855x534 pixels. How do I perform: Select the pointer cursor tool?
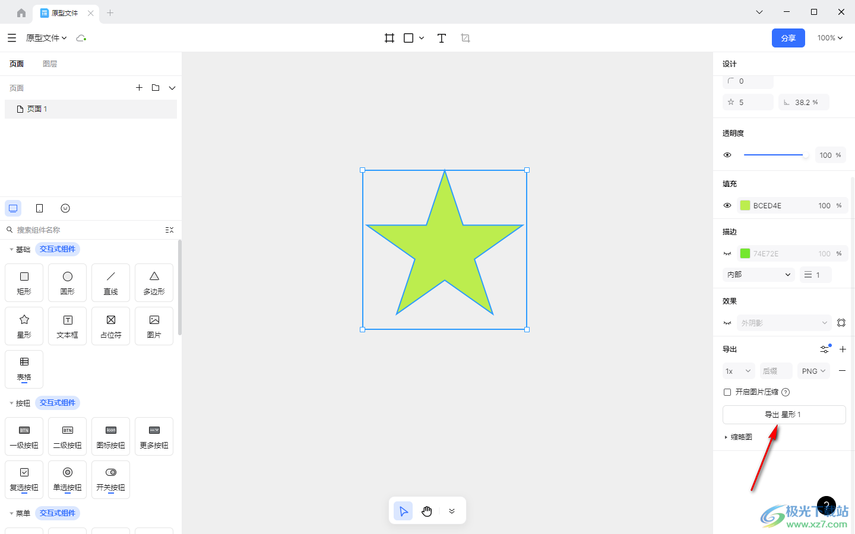(403, 511)
